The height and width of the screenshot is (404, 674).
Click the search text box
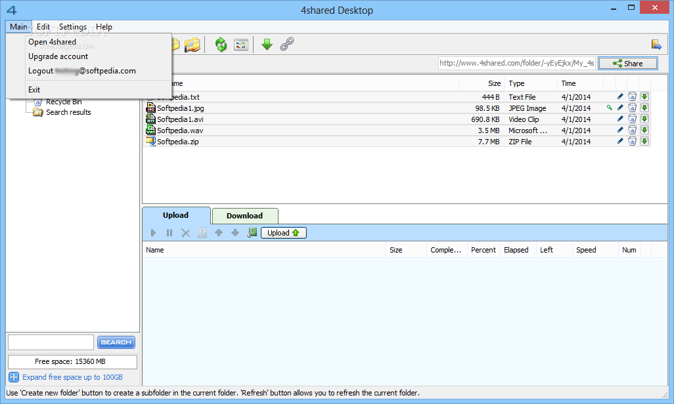[51, 342]
